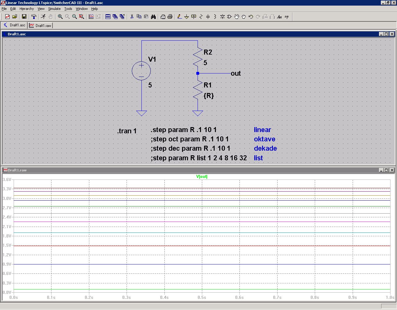This screenshot has height=310, width=397.
Task: Click the V[out] trace label
Action: (x=202, y=176)
